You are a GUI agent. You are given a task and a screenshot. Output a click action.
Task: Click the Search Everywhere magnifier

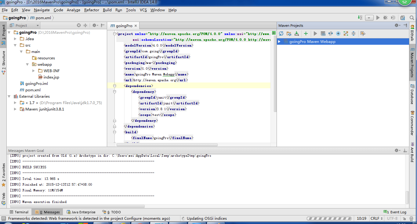(412, 18)
